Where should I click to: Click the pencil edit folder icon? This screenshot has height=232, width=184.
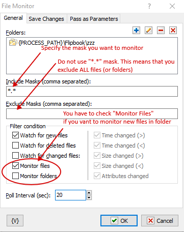click(x=148, y=31)
